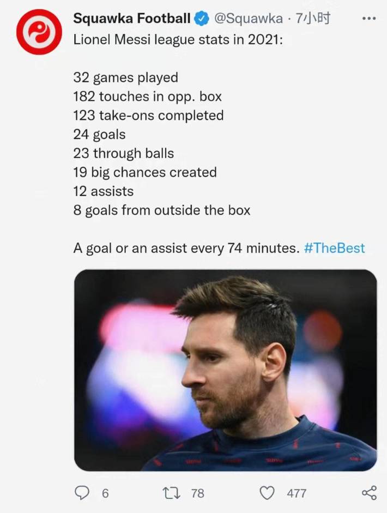Click the like count 477
Viewport: 387px width, 513px height.
click(x=297, y=493)
